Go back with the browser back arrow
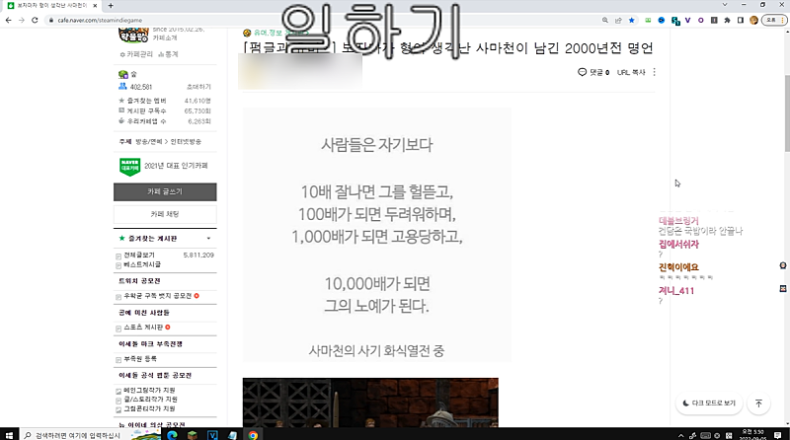Image resolution: width=790 pixels, height=440 pixels. pyautogui.click(x=9, y=20)
